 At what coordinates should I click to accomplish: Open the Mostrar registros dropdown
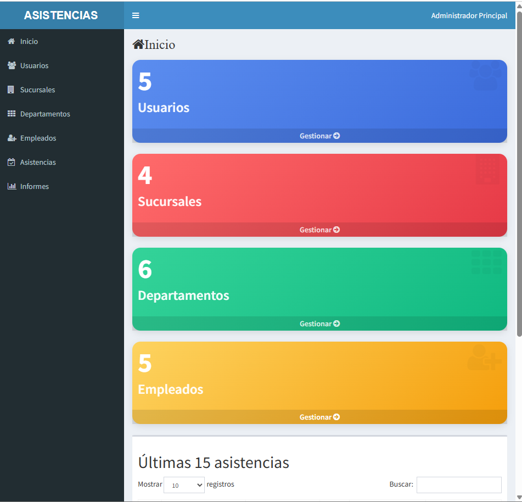point(184,485)
